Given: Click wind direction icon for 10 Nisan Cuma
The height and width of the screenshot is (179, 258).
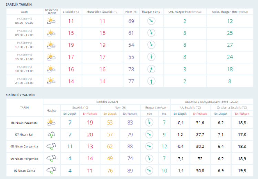Looking at the screenshot, I should (x=149, y=170).
